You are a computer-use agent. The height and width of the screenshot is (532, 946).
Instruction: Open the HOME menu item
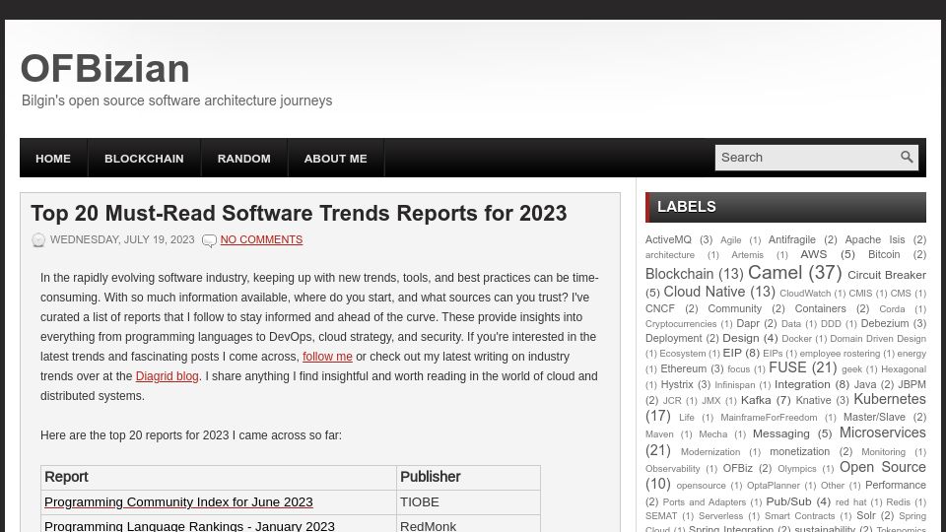tap(53, 158)
